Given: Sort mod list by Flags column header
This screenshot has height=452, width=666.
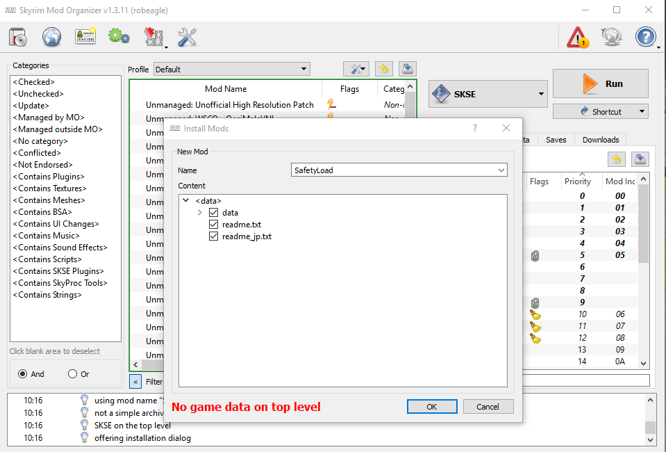Looking at the screenshot, I should click(x=349, y=88).
